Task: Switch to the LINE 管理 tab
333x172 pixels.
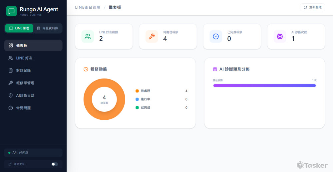Action: pyautogui.click(x=19, y=28)
